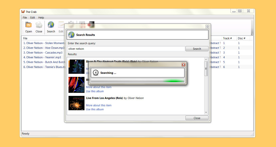
Task: Select file 4. Oliver Nelson - Yearnin'.mp3
Action: pyautogui.click(x=42, y=57)
